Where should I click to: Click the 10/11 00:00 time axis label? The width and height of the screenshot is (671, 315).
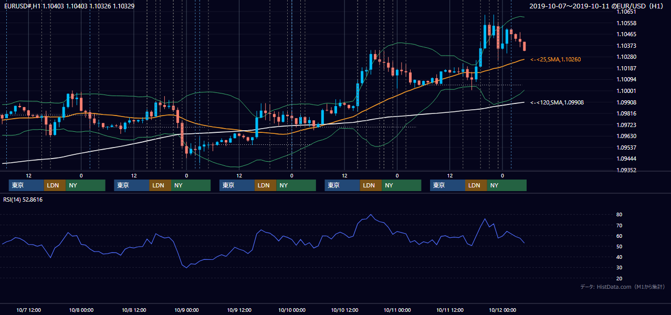pyautogui.click(x=397, y=310)
